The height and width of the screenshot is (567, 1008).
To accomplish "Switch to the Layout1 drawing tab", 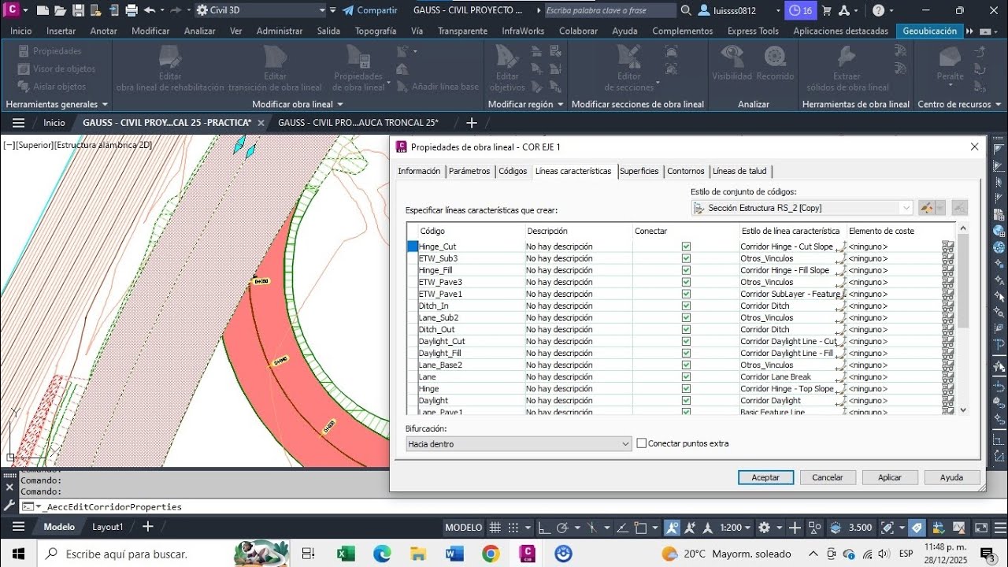I will tap(108, 527).
